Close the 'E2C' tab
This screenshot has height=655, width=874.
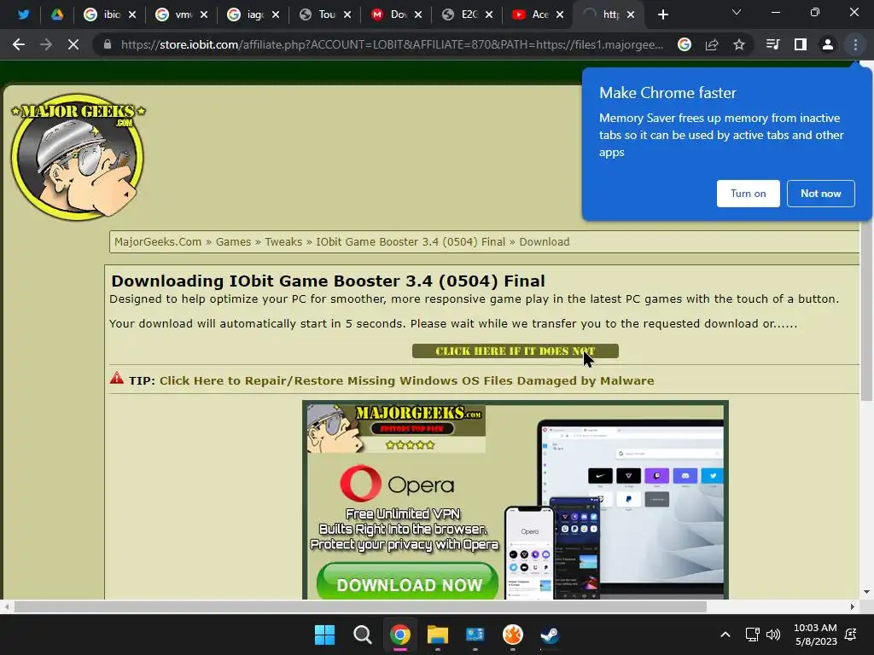coord(489,14)
